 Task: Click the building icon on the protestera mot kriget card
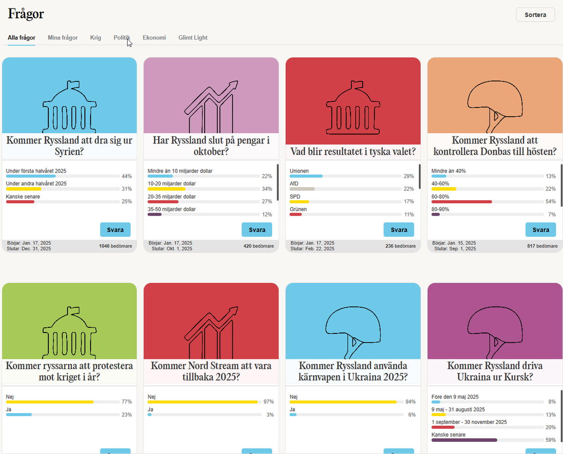pyautogui.click(x=69, y=333)
